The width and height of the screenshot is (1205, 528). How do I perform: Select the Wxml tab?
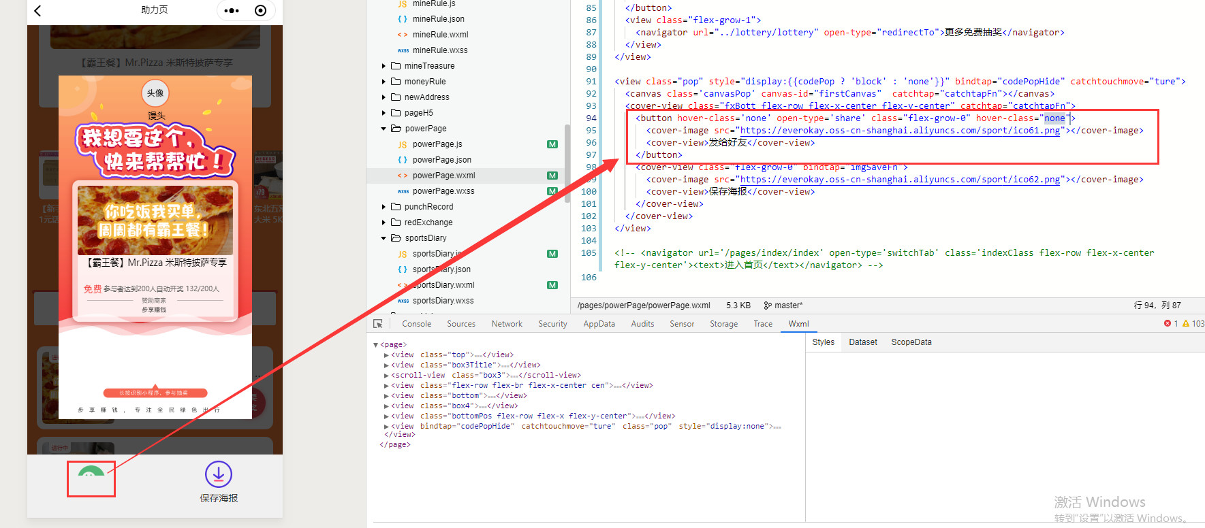[x=798, y=324]
